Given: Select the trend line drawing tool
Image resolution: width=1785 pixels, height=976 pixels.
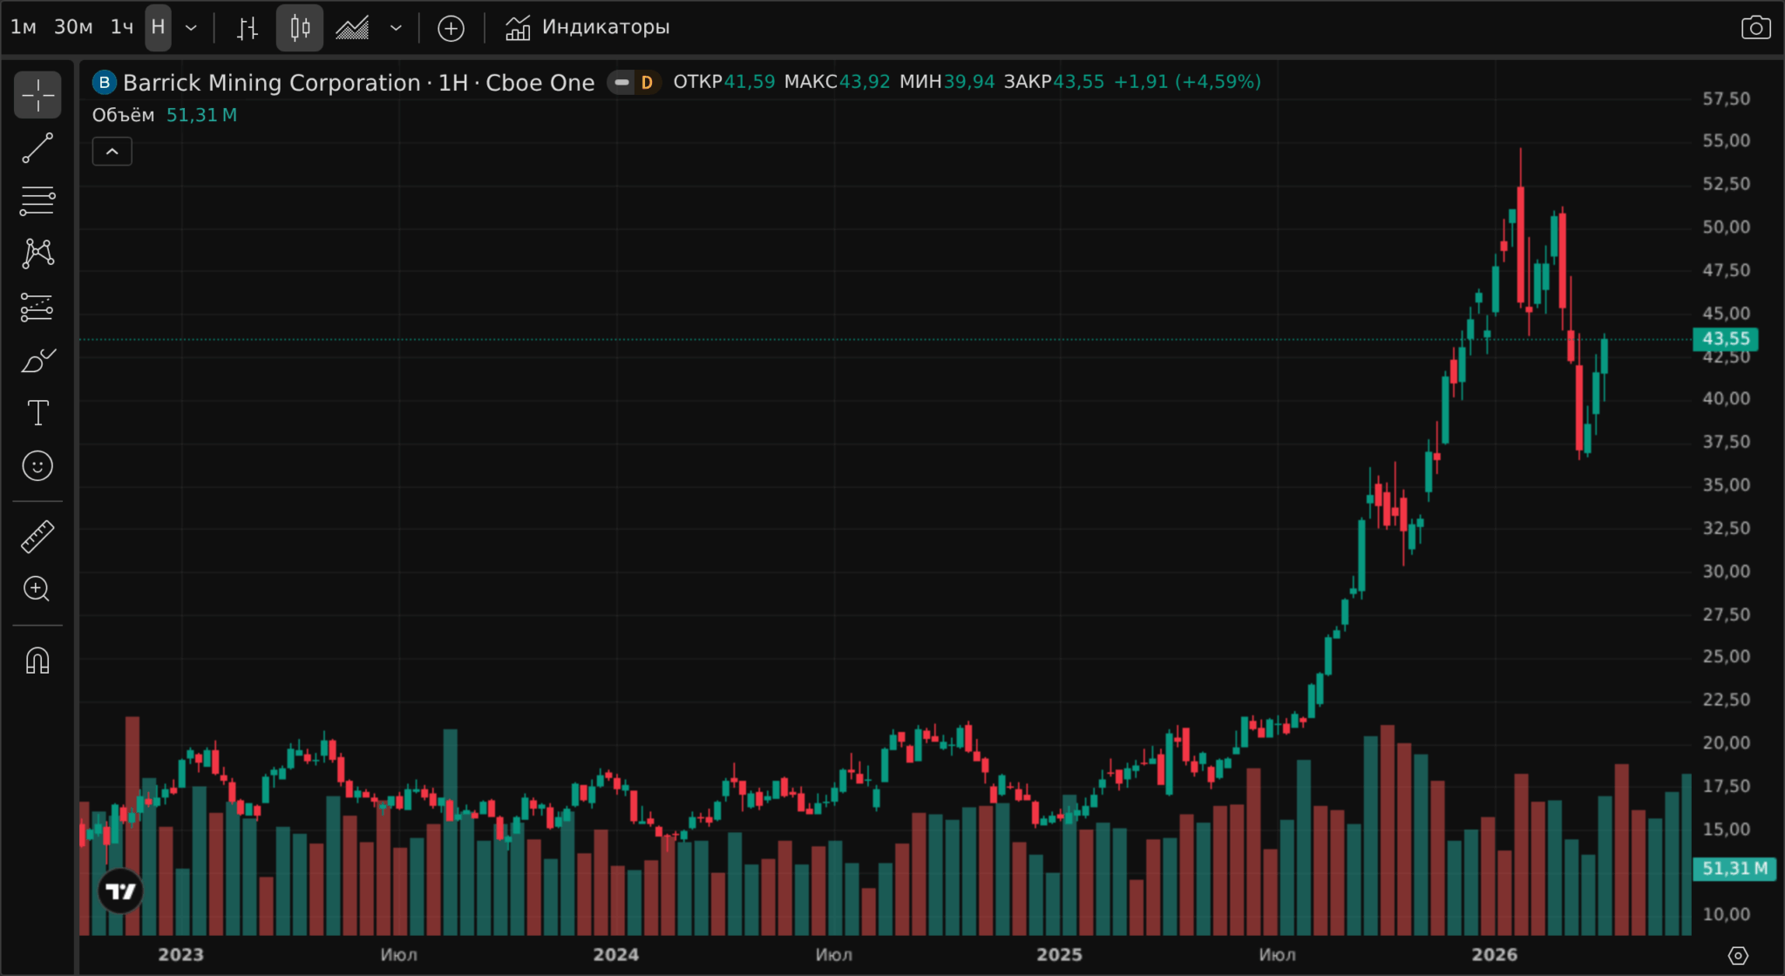Looking at the screenshot, I should pyautogui.click(x=37, y=148).
